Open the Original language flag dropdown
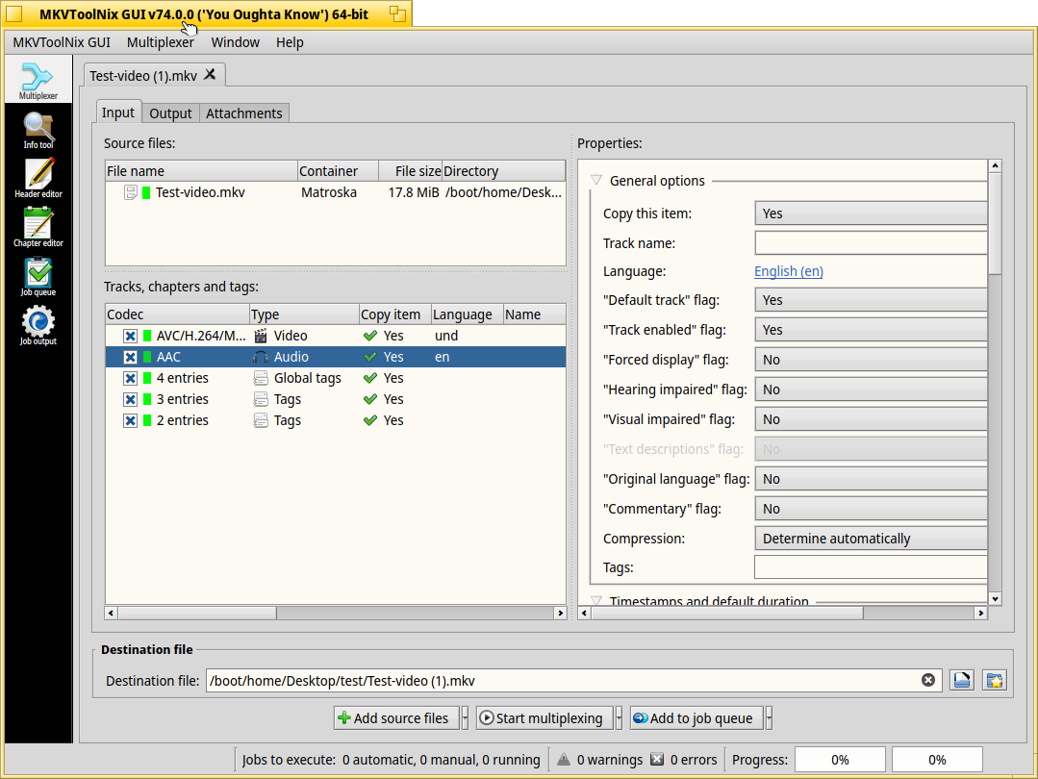1038x779 pixels. point(871,479)
